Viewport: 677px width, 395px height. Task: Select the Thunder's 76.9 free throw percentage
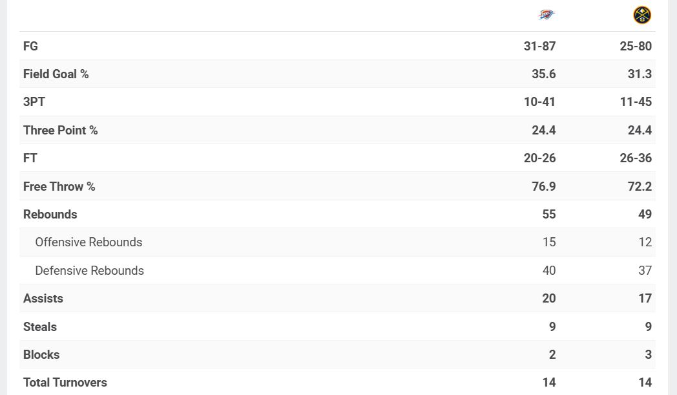pyautogui.click(x=543, y=186)
